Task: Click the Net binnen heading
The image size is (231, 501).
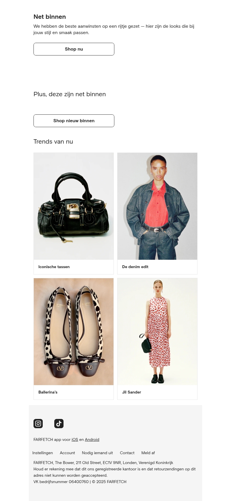Action: pyautogui.click(x=50, y=17)
